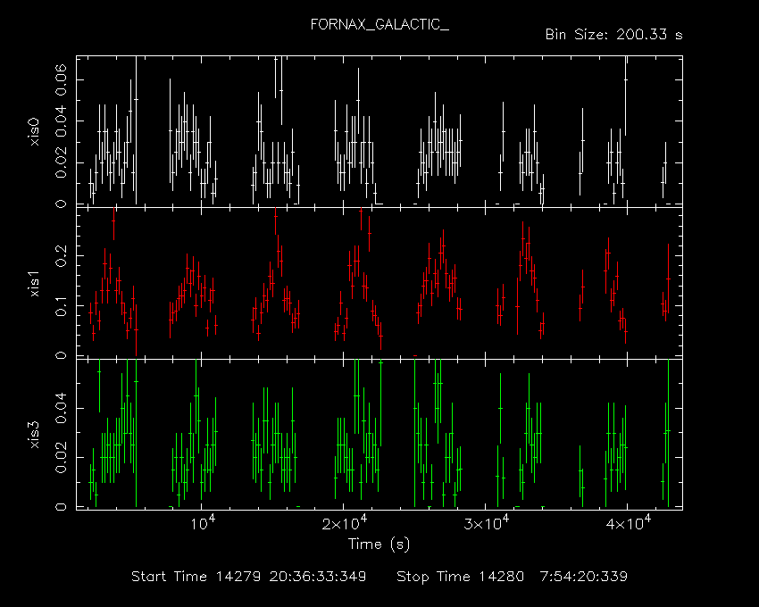This screenshot has height=607, width=759.
Task: Click the 2×10^4 x-axis tick label
Action: 345,523
